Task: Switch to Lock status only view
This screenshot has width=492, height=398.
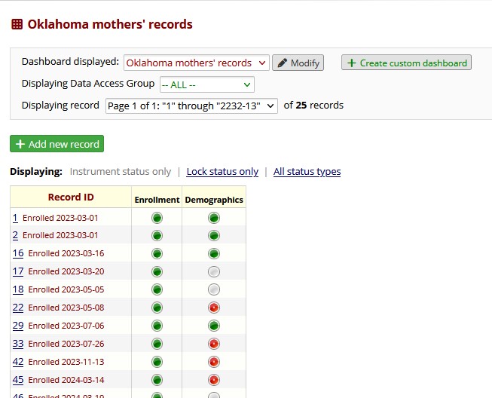Action: (x=222, y=172)
